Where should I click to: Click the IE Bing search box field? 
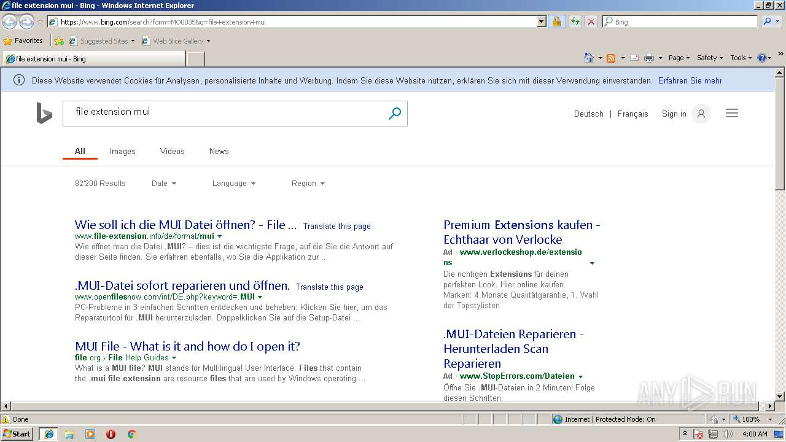(x=680, y=21)
